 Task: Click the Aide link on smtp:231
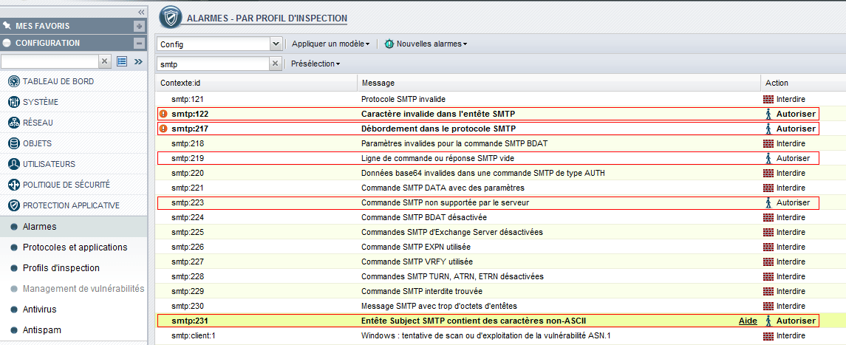tap(748, 321)
